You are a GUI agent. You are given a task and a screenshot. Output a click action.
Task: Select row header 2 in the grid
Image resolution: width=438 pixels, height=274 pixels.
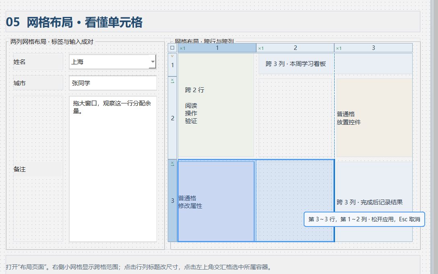click(173, 118)
